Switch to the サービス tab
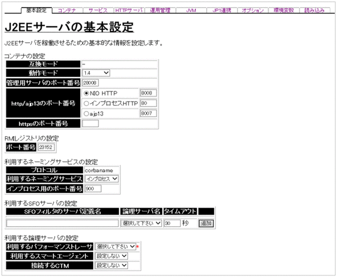Image resolution: width=337 pixels, height=277 pixels. (x=98, y=10)
